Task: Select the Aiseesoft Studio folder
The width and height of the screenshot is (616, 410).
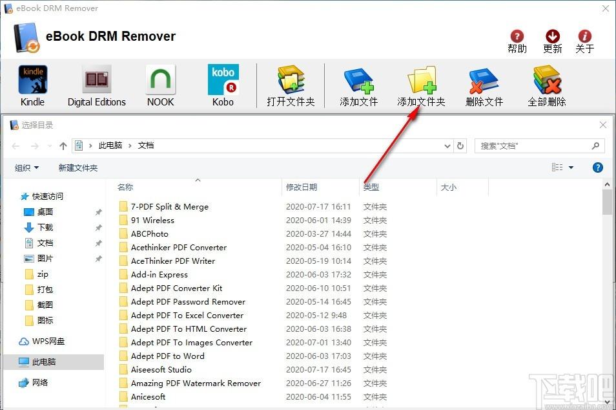Action: (x=155, y=369)
